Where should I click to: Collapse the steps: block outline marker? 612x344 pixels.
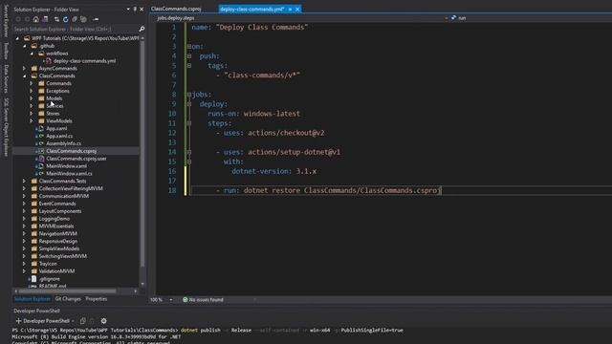click(189, 123)
